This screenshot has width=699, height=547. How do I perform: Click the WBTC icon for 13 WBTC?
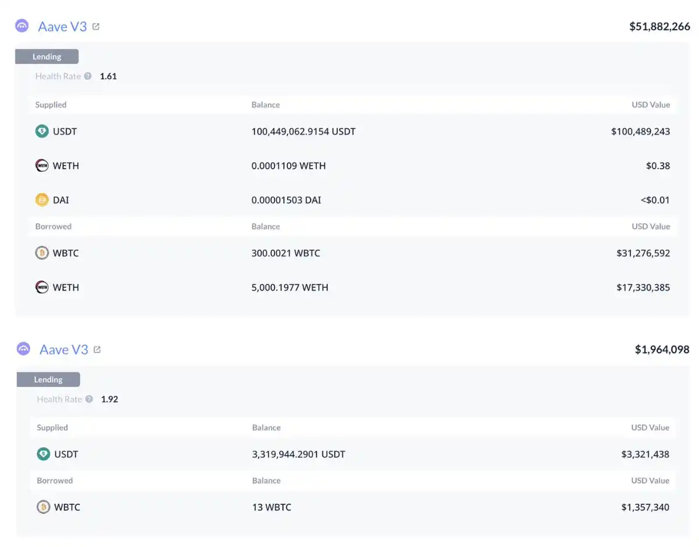[44, 507]
